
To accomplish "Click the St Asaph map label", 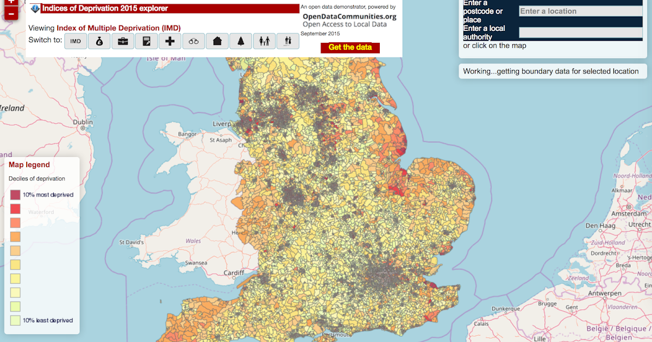I will tap(221, 140).
